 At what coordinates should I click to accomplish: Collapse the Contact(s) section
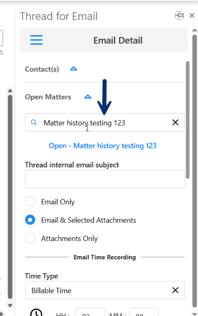[x=73, y=69]
